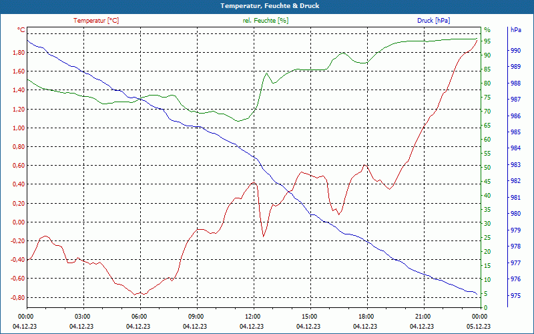Click the 90 tick on humidity axis
The width and height of the screenshot is (534, 334).
click(x=487, y=55)
